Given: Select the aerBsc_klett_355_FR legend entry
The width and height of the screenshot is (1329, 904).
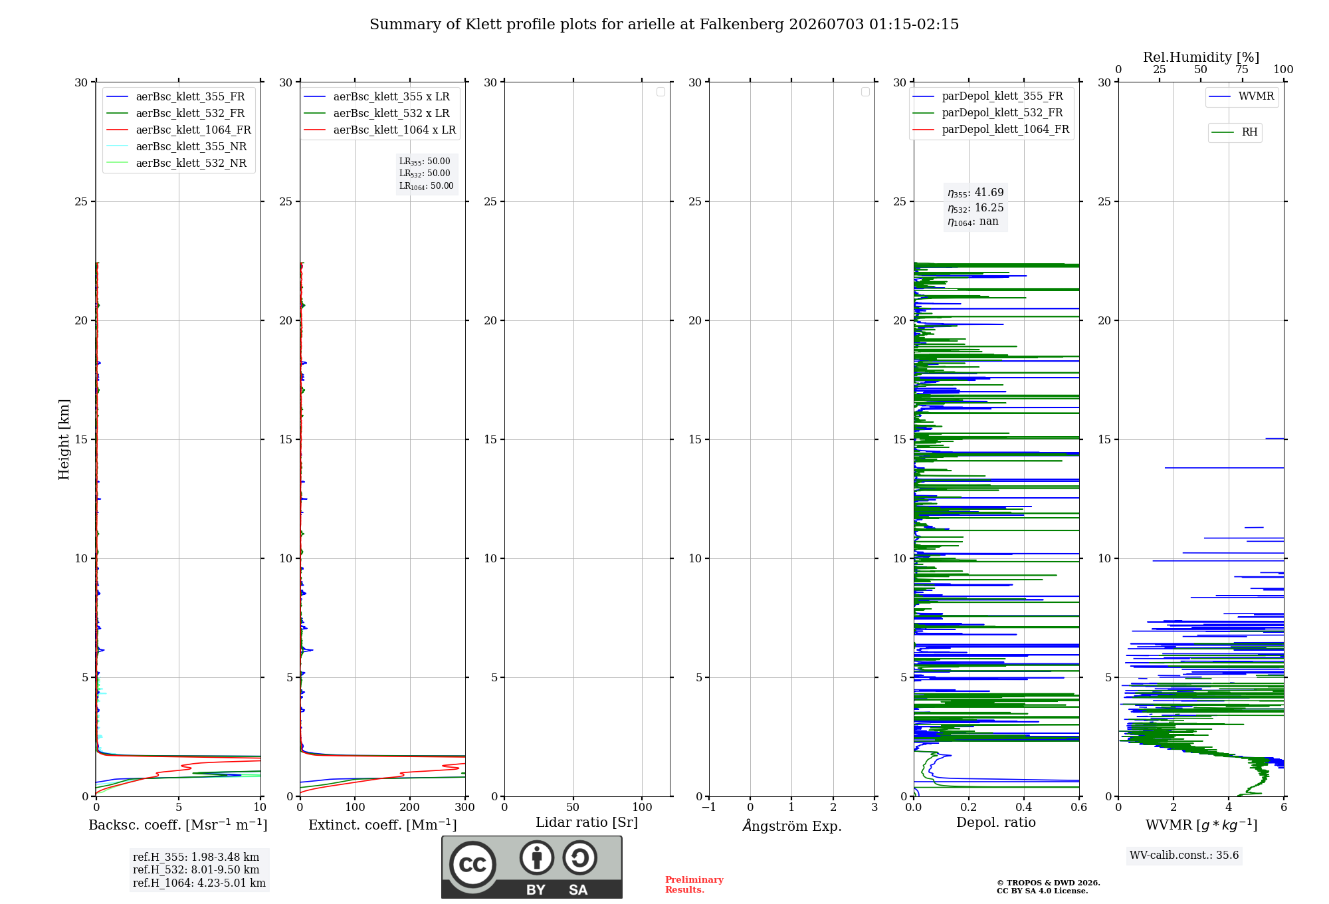Looking at the screenshot, I should [176, 97].
